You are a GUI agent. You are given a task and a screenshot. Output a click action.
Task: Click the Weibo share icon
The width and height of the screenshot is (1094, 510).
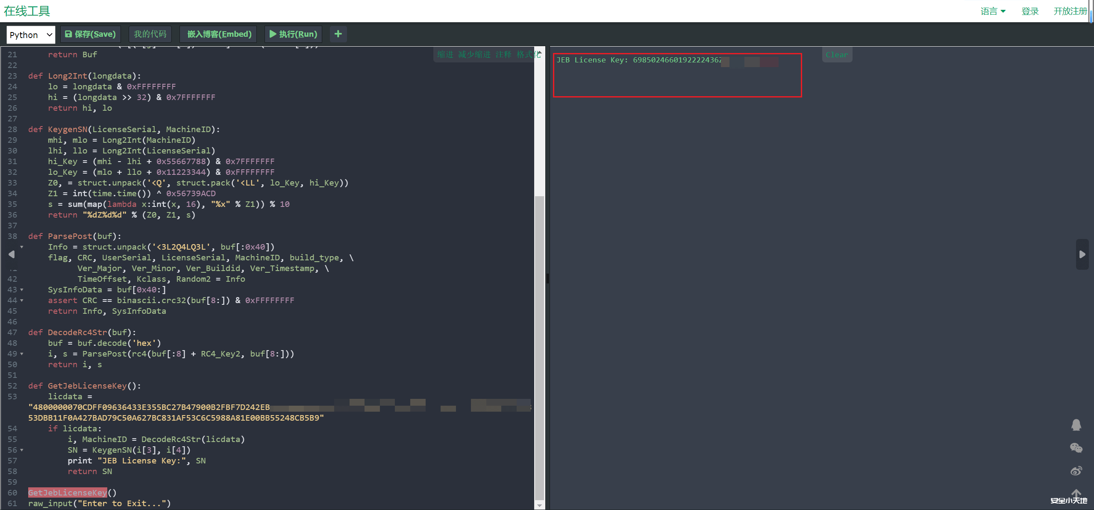point(1076,471)
